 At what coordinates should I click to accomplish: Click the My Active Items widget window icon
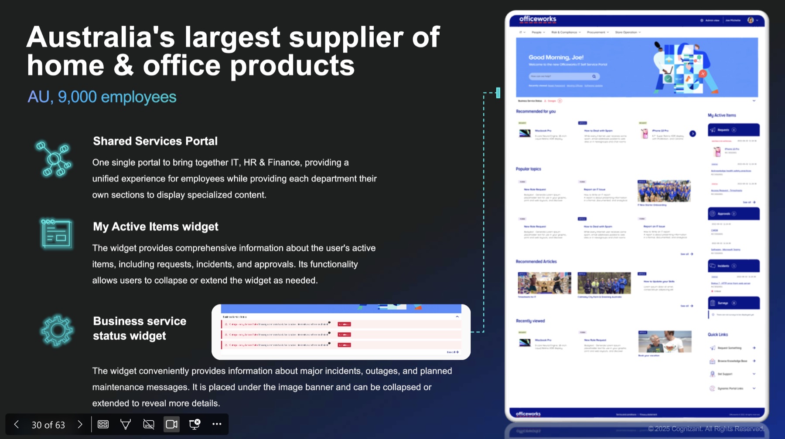(x=56, y=233)
